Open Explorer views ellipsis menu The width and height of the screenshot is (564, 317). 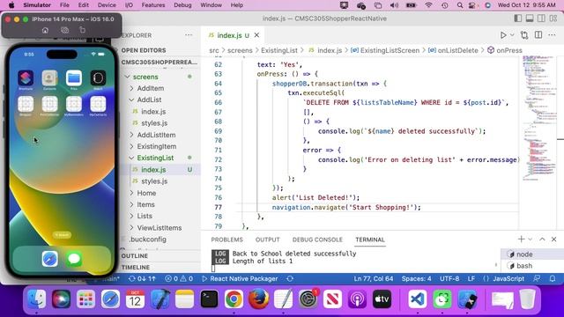pos(189,35)
